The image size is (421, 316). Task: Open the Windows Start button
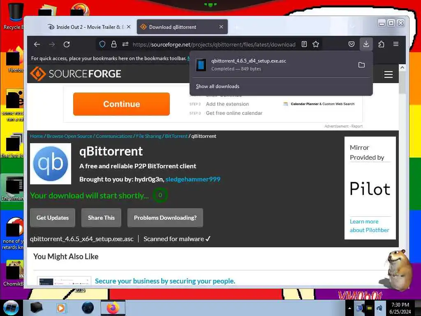(x=11, y=308)
